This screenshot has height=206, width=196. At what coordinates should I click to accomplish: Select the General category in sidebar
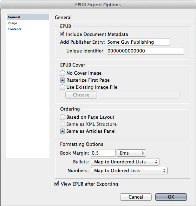28,17
